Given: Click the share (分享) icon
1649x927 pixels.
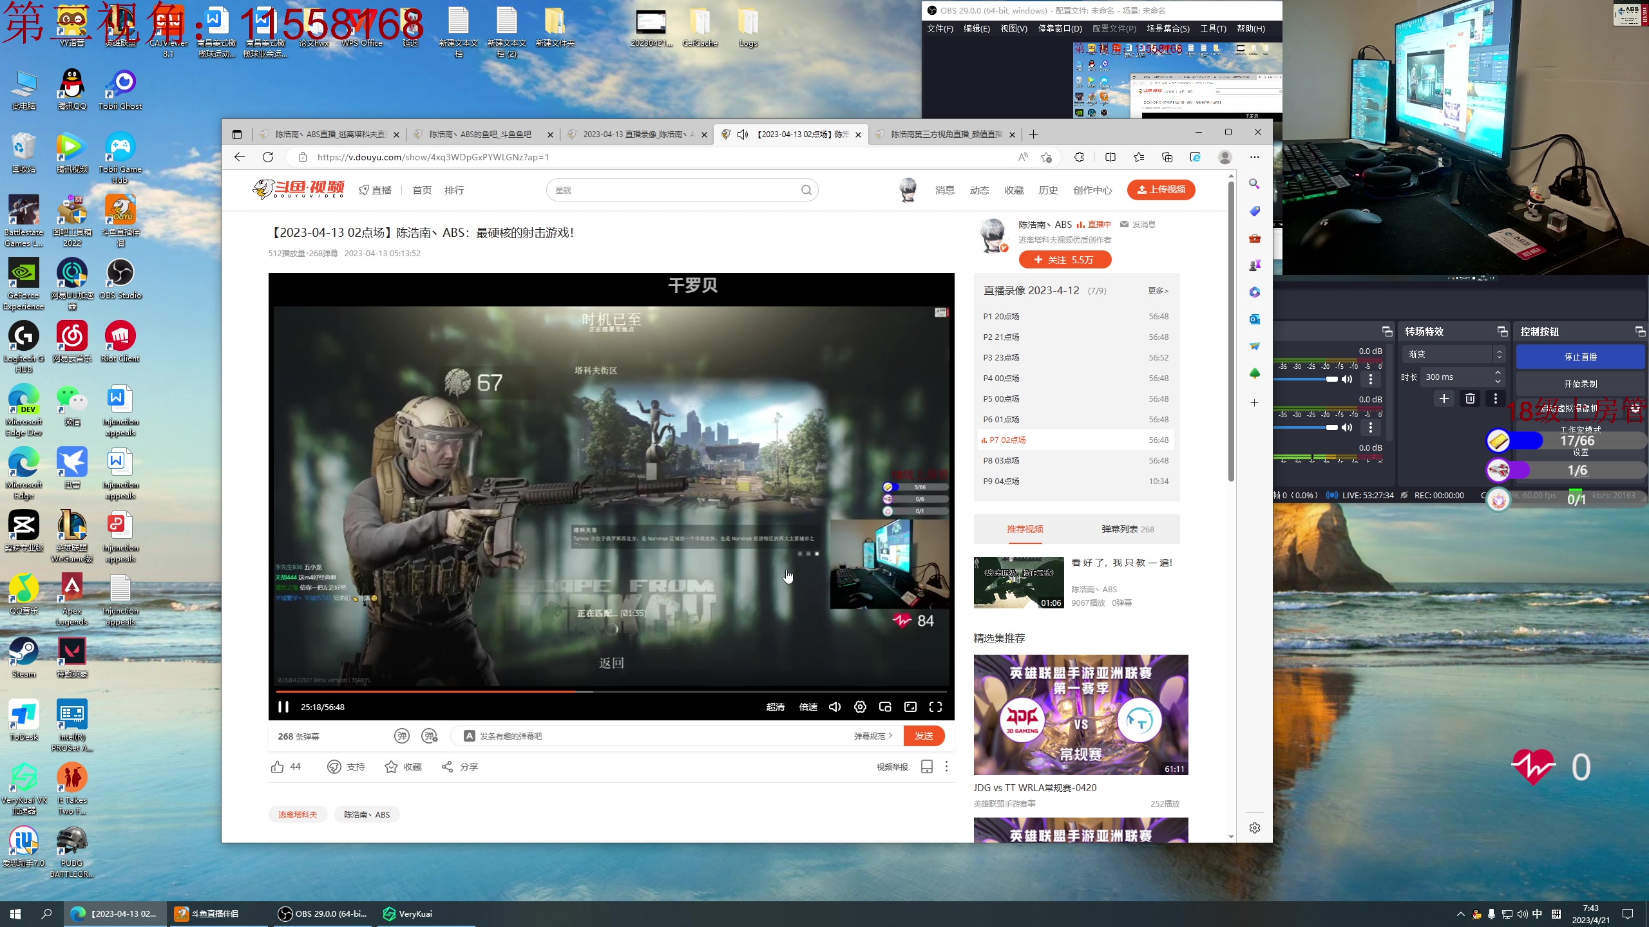Looking at the screenshot, I should coord(448,767).
